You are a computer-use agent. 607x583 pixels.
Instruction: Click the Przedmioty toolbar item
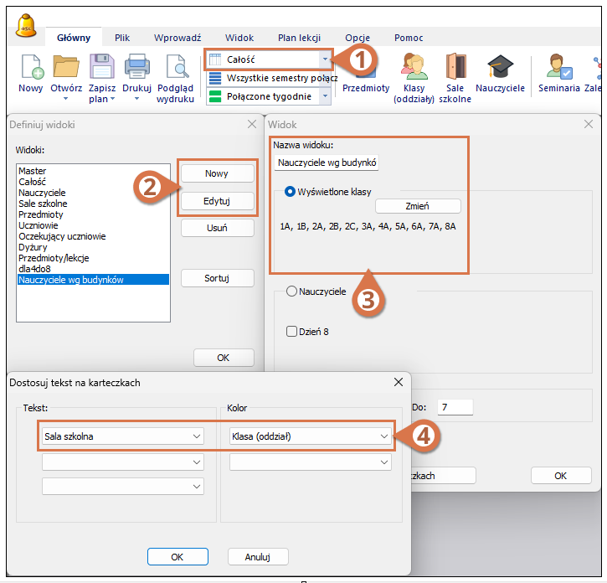[366, 88]
